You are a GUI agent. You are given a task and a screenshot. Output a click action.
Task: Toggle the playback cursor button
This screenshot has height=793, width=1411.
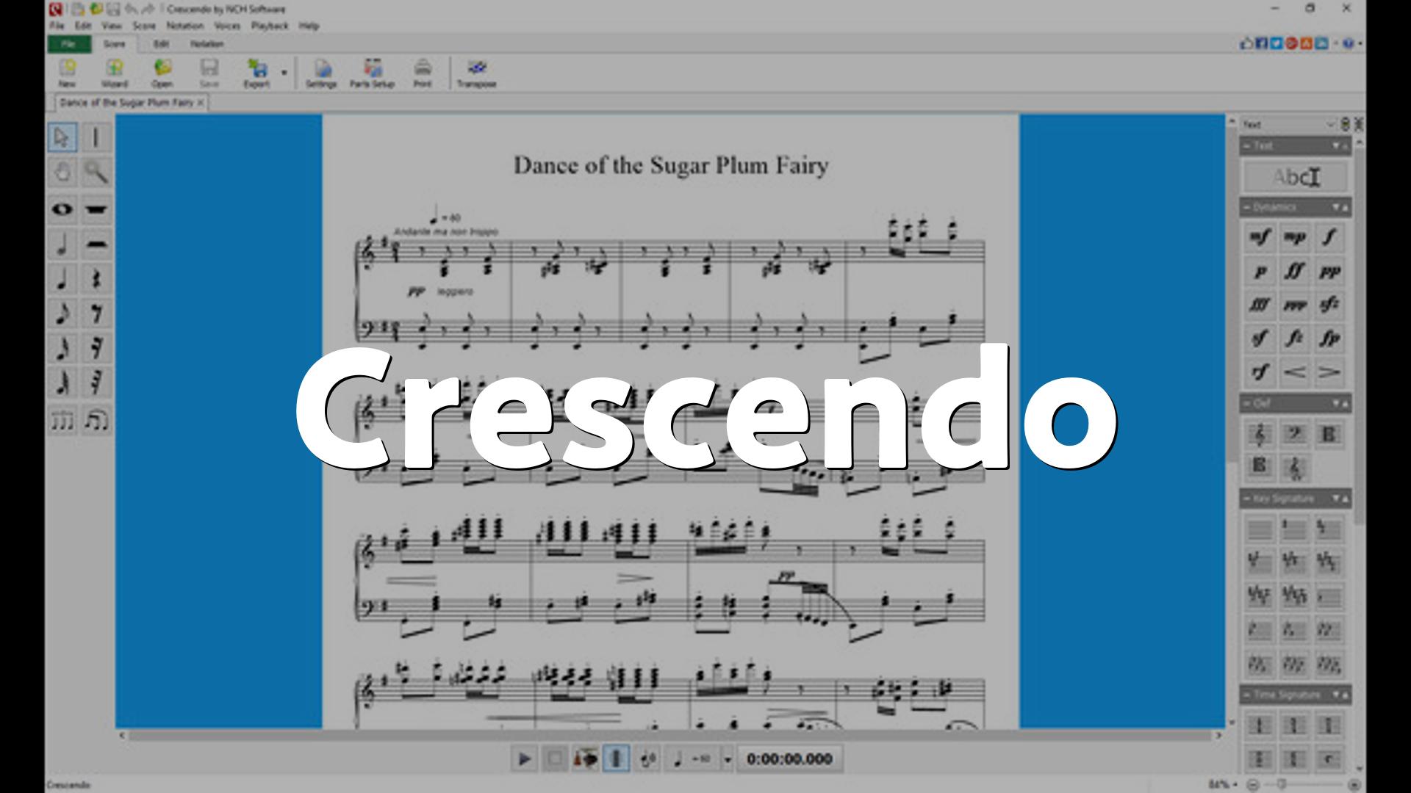pyautogui.click(x=616, y=758)
